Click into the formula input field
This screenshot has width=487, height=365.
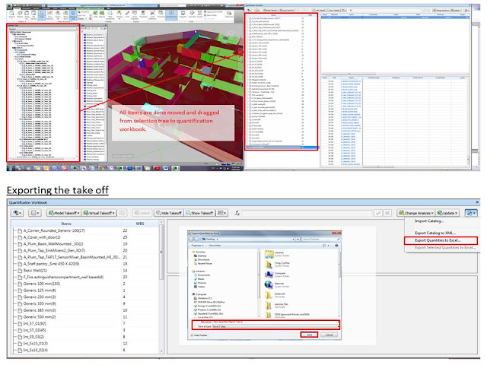[307, 213]
